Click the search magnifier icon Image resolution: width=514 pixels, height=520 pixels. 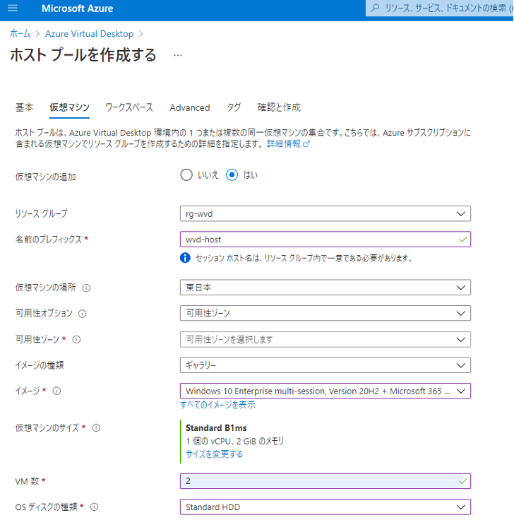(x=375, y=8)
